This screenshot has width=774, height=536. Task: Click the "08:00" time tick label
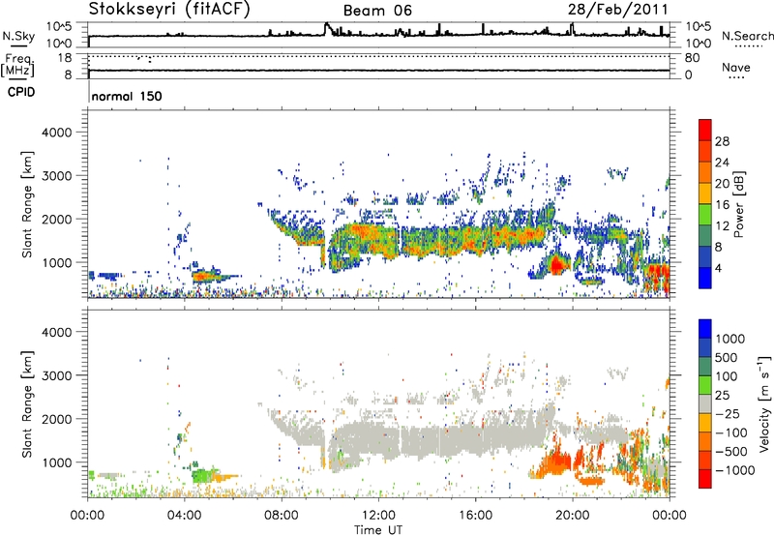tap(282, 516)
